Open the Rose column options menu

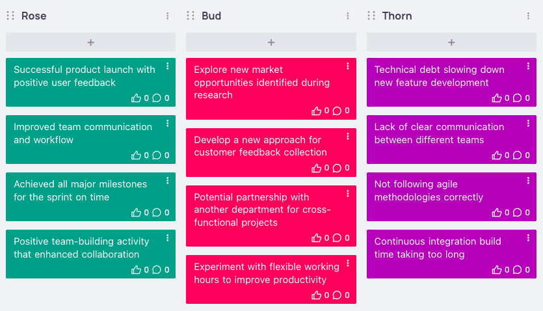click(168, 16)
